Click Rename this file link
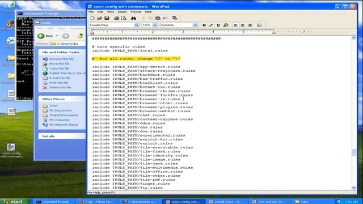This screenshot has width=363, height=204. (61, 59)
